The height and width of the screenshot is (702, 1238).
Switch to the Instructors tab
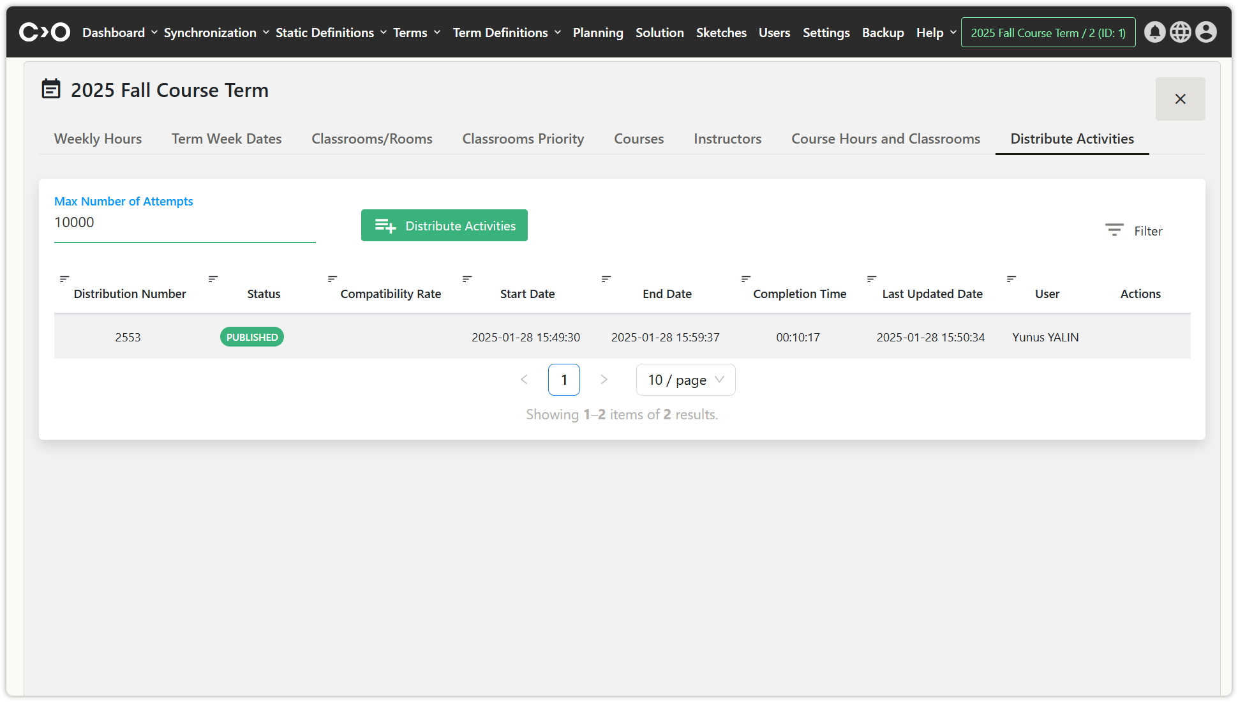727,138
